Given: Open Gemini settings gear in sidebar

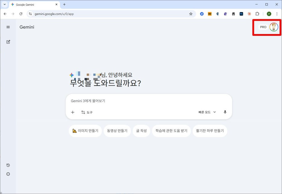Looking at the screenshot, I should point(8,174).
